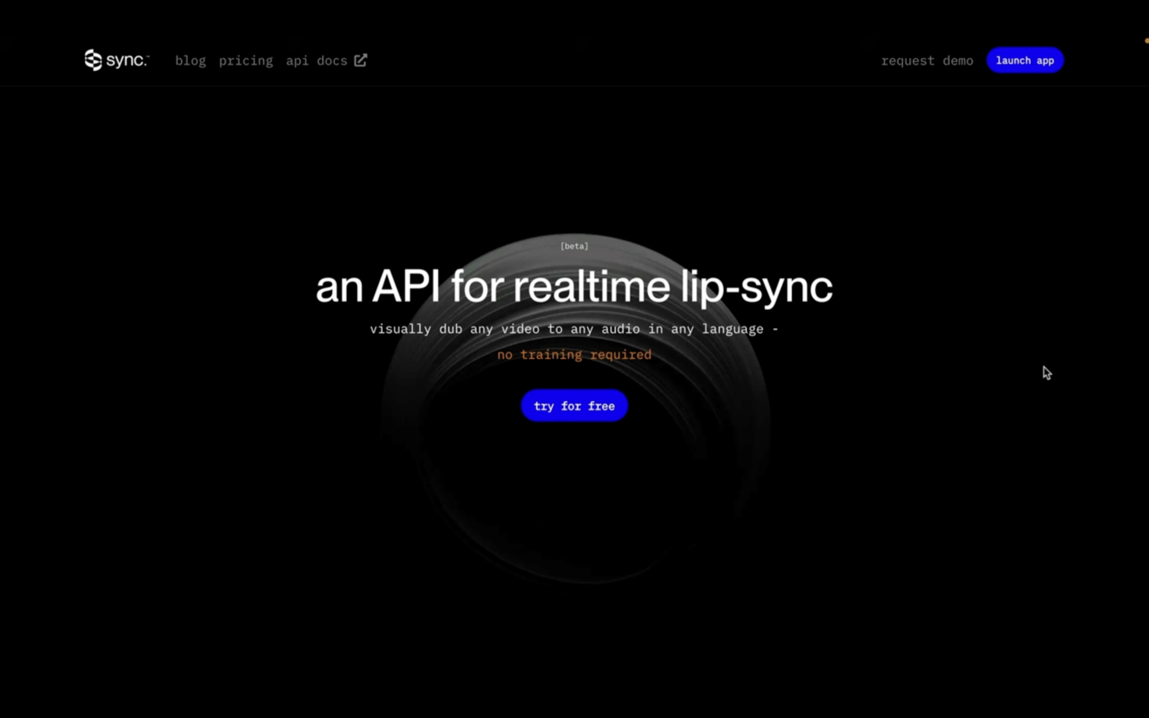Click the word 'language' in the subtitle
Screen dimensions: 1149x718
732,329
